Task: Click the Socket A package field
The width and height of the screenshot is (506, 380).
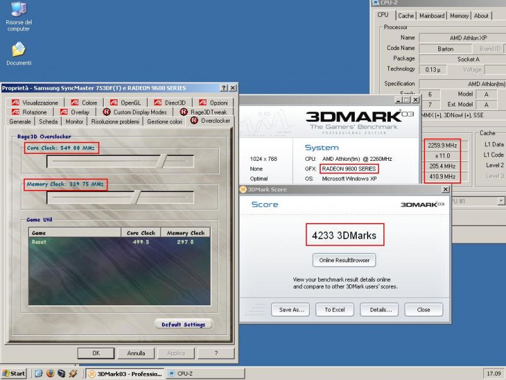Action: [462, 59]
